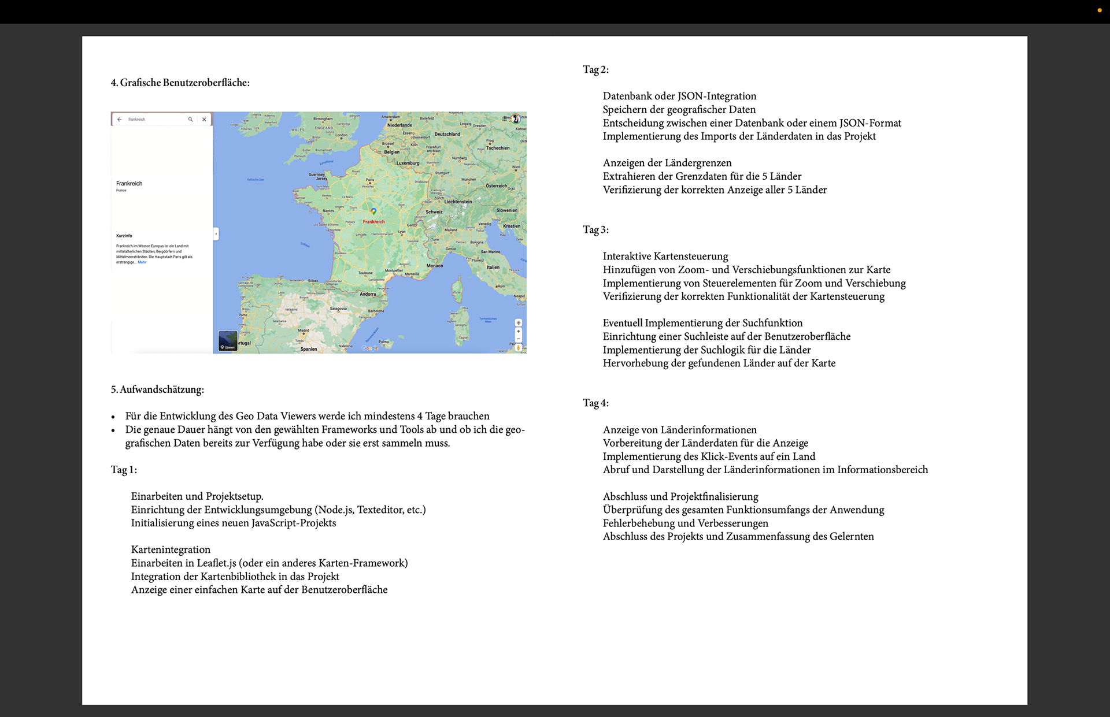
Task: Click the line 'Integration der Kartenbibliothek in das Projekt'
Action: (235, 576)
